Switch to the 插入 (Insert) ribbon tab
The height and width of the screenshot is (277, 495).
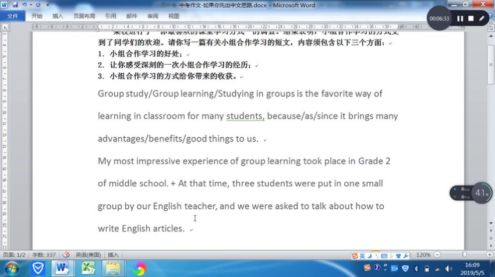(58, 16)
